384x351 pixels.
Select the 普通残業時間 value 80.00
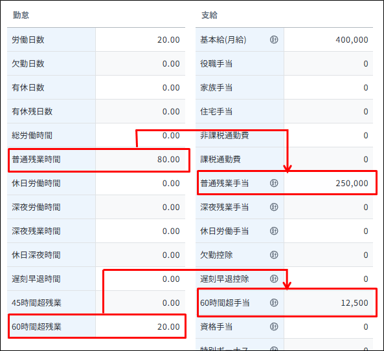tap(168, 160)
